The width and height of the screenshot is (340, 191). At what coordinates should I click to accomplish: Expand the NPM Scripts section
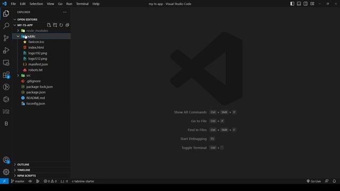coord(41,176)
